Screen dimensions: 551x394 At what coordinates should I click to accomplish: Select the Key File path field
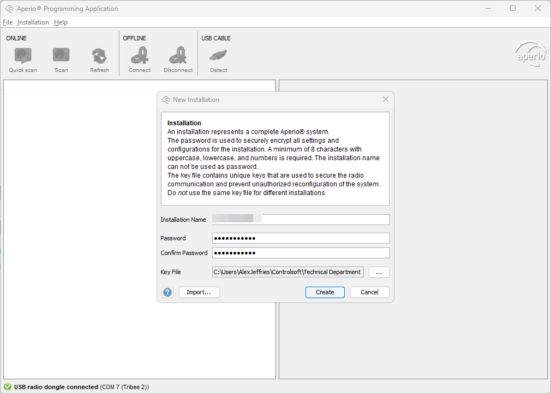pos(288,272)
